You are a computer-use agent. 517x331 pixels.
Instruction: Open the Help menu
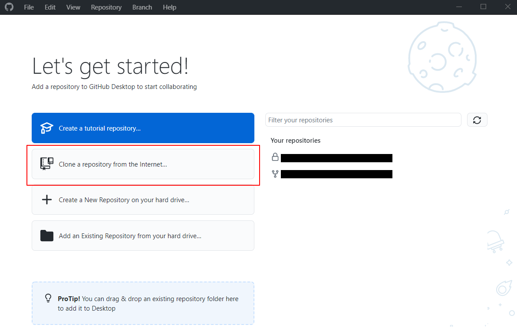169,7
